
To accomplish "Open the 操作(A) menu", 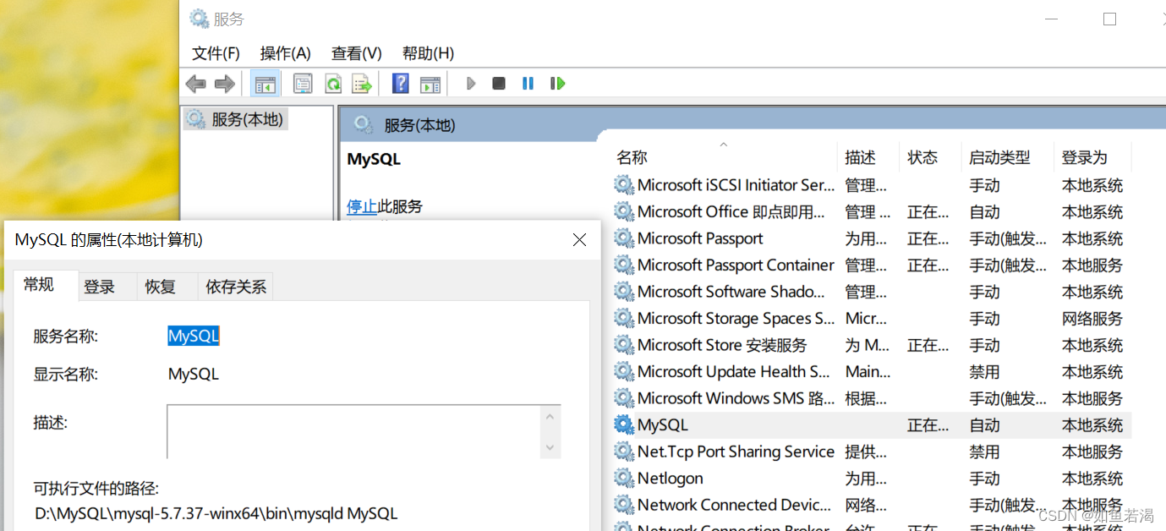I will (285, 53).
